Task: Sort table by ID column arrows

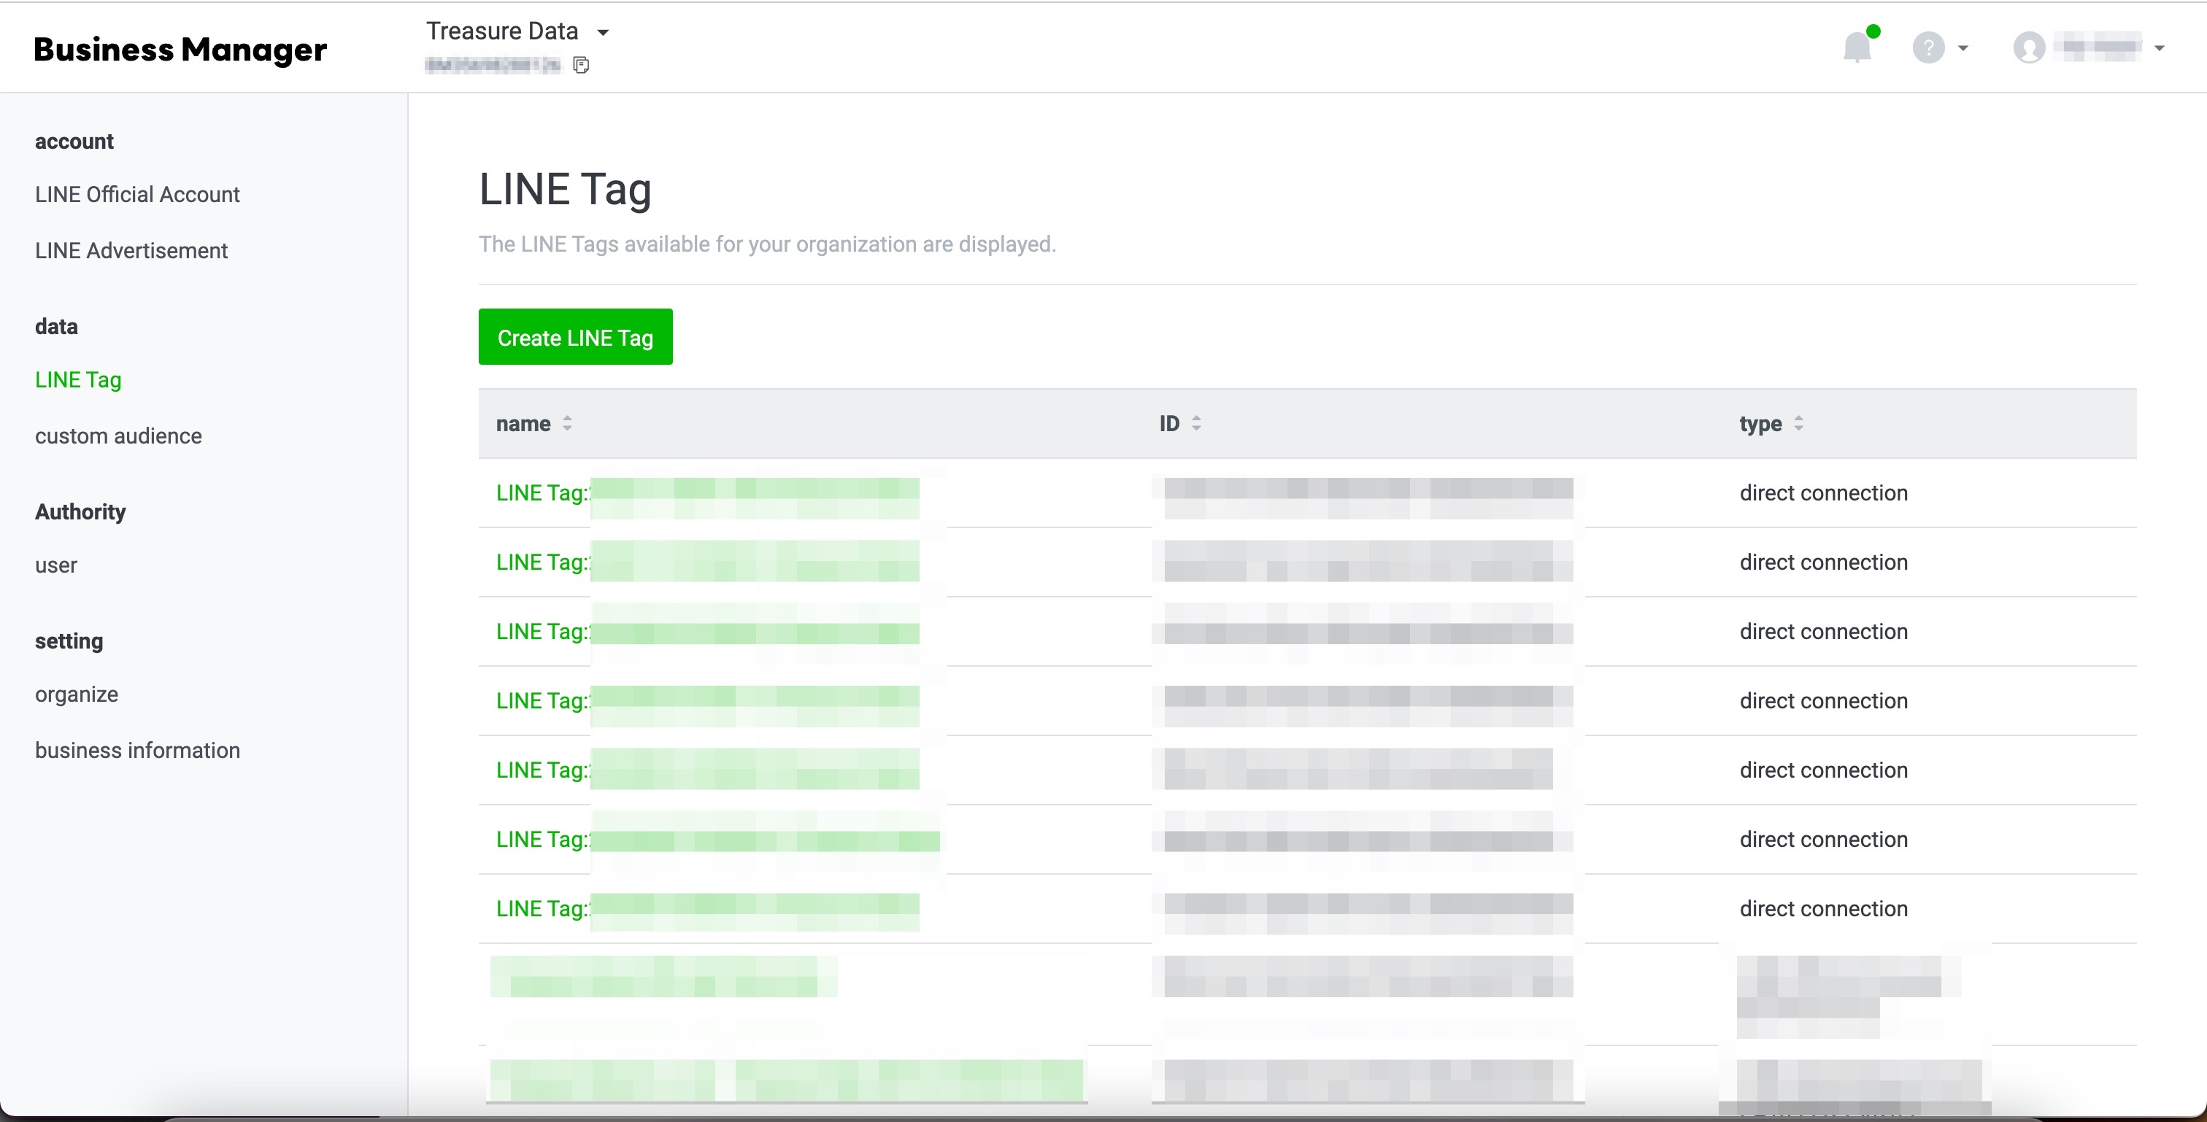Action: (x=1196, y=423)
